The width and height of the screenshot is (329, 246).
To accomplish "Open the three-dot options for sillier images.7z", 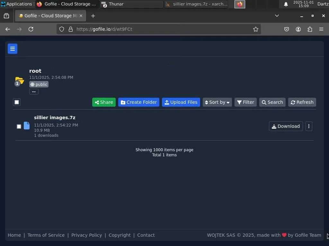I will [309, 126].
